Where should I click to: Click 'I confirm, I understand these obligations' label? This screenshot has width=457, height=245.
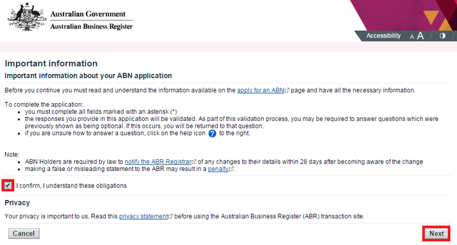pyautogui.click(x=72, y=186)
